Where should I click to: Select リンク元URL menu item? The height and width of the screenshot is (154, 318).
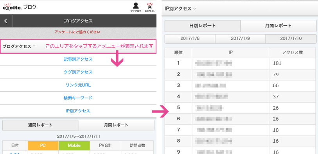pyautogui.click(x=78, y=85)
